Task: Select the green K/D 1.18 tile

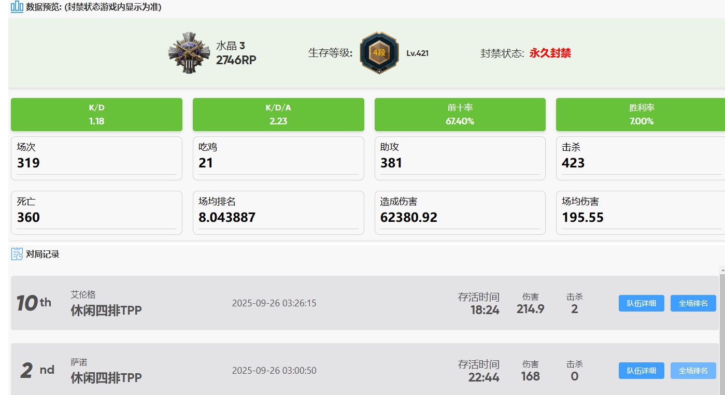Action: (x=96, y=115)
